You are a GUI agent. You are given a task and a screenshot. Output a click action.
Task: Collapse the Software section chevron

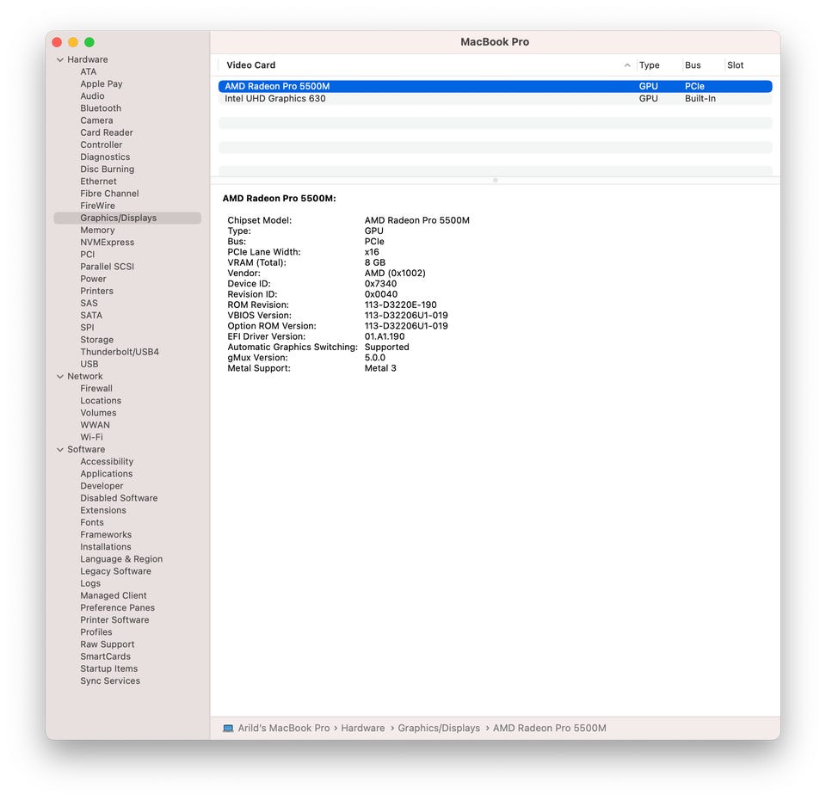(x=60, y=449)
